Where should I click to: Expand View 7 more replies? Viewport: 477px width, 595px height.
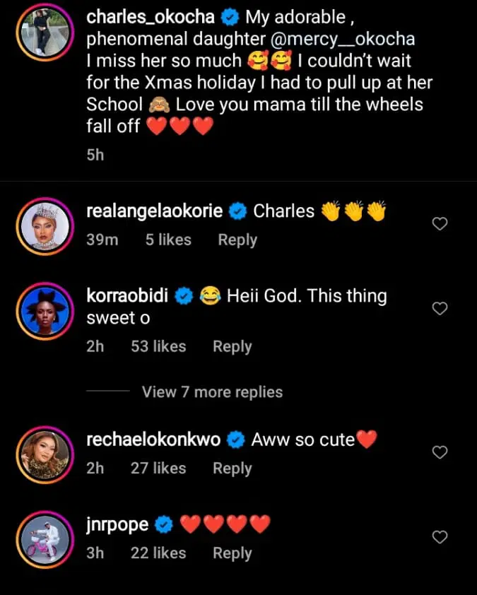(212, 392)
